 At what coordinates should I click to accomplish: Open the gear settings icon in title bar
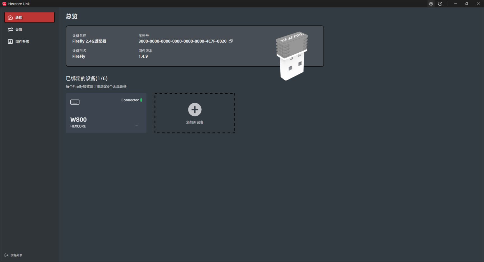[x=431, y=4]
